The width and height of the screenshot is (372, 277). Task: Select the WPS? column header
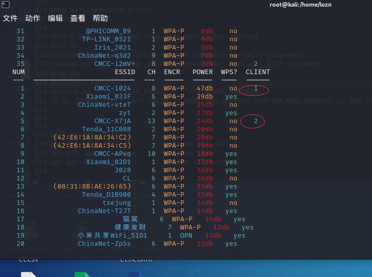229,72
